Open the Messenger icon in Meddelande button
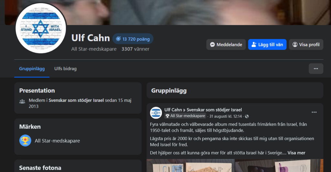 click(212, 44)
